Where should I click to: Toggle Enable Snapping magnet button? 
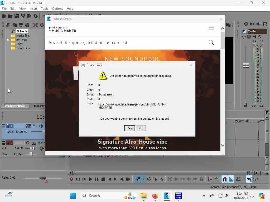225,179
